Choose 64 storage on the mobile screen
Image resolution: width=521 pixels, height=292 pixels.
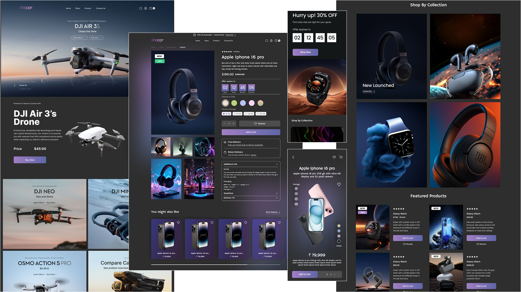click(296, 199)
